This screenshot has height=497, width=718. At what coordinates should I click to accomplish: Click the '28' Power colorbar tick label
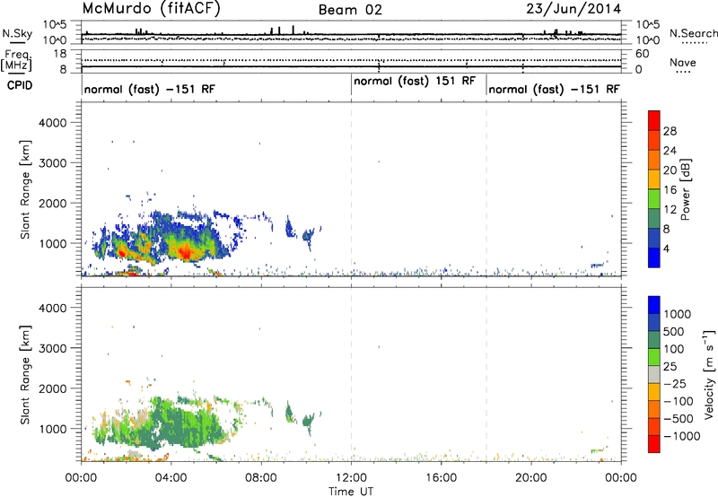pyautogui.click(x=670, y=131)
